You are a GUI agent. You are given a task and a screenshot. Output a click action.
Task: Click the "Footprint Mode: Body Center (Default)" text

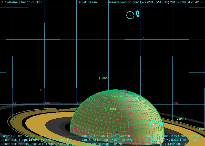click(173, 136)
